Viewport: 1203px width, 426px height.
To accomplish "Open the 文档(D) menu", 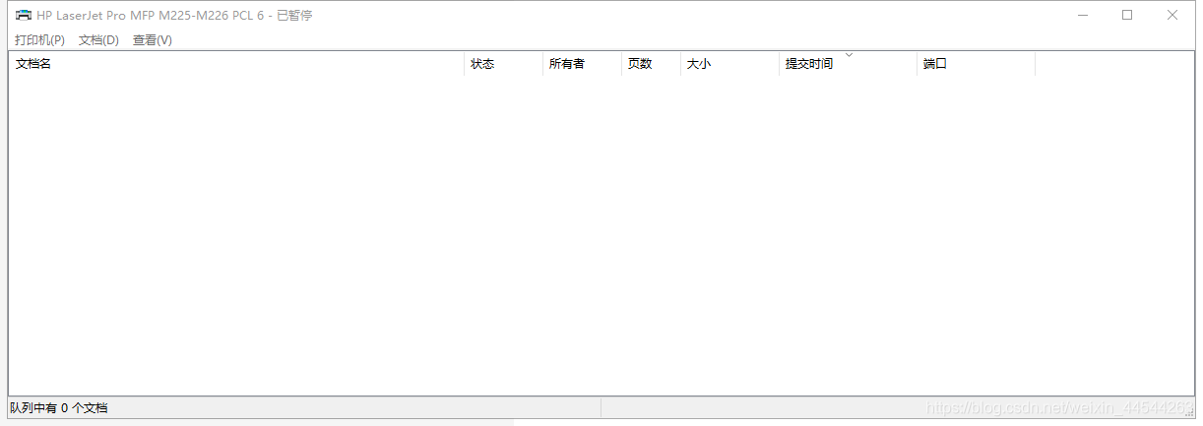I will [98, 40].
